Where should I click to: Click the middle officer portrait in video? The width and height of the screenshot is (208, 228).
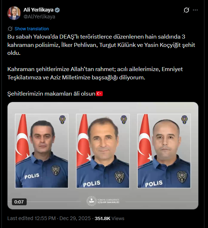tap(103, 151)
